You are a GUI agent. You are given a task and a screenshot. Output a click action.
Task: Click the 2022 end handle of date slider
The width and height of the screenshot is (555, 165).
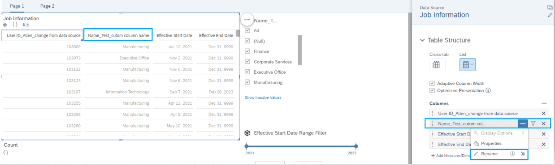(x=356, y=146)
